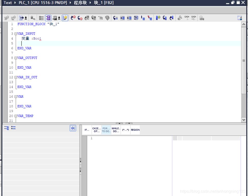
Task: Click the indent code icon
Action: click(x=122, y=18)
